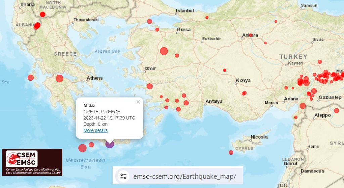
Task: Click the CSEM EMSC logo
Action: (32, 162)
